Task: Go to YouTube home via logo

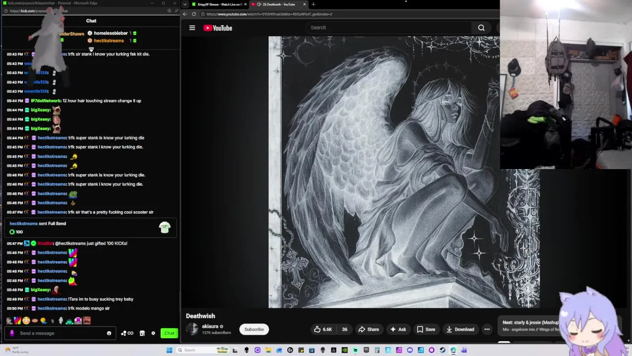Action: pyautogui.click(x=218, y=28)
